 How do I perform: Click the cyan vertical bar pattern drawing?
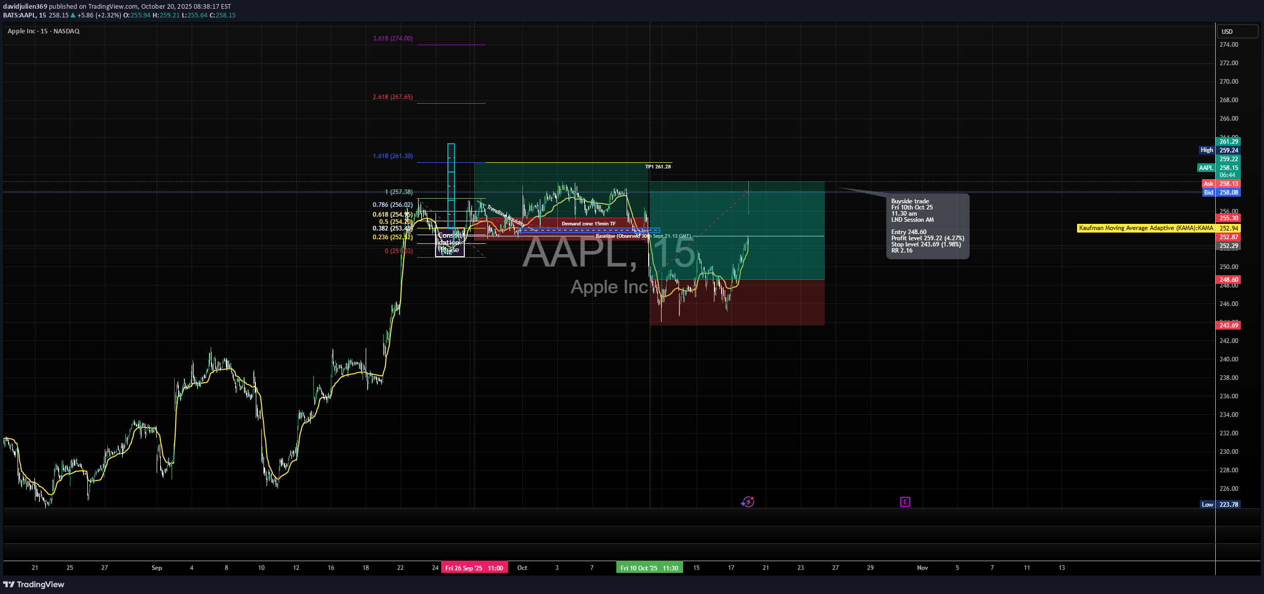[x=451, y=185]
